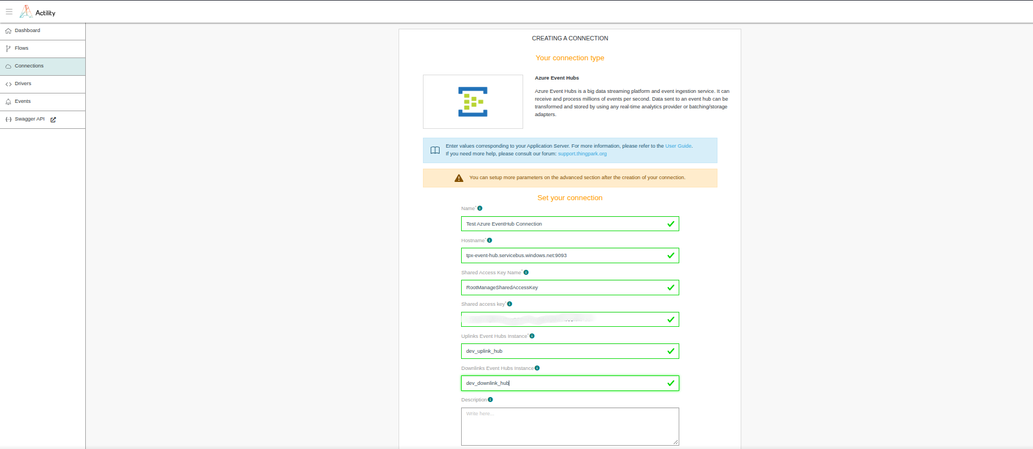Click the Description textarea resize handle
Viewport: 1033px width, 449px height.
point(676,442)
